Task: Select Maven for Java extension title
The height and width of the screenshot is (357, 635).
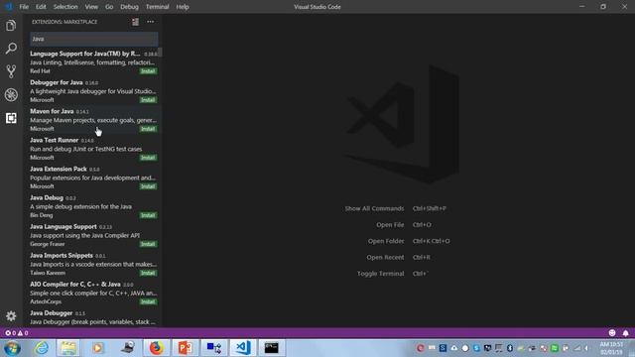Action: (52, 111)
